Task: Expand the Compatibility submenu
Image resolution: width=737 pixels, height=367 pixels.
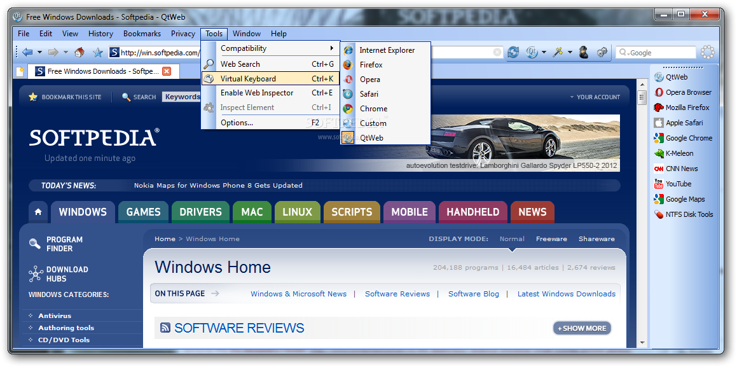Action: click(x=270, y=48)
